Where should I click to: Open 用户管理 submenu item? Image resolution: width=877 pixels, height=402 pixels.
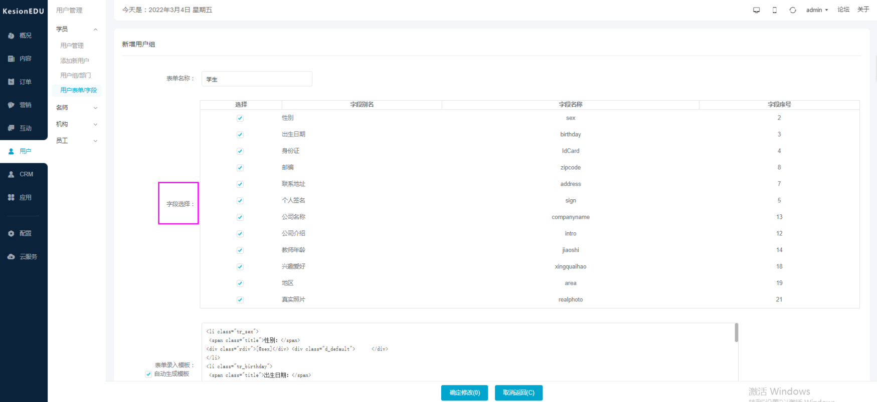(72, 46)
